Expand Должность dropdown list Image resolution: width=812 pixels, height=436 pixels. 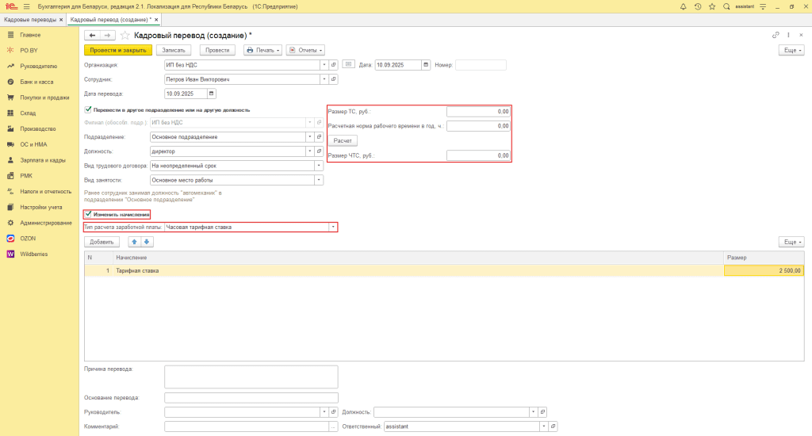pos(310,151)
